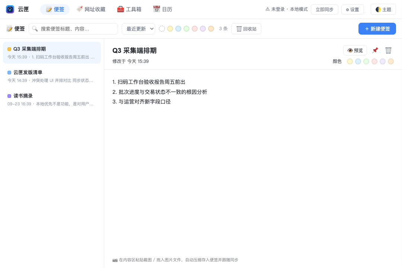The height and width of the screenshot is (268, 402).
Task: Filter notes by purple in the toolbar
Action: point(203,29)
